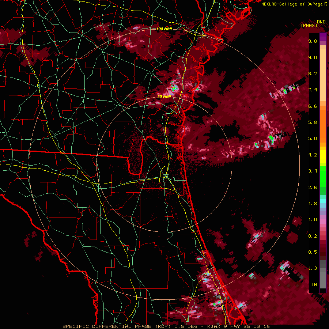This screenshot has height=329, width=329.
Task: Select the pink color band near 1.0
Action: 323,222
